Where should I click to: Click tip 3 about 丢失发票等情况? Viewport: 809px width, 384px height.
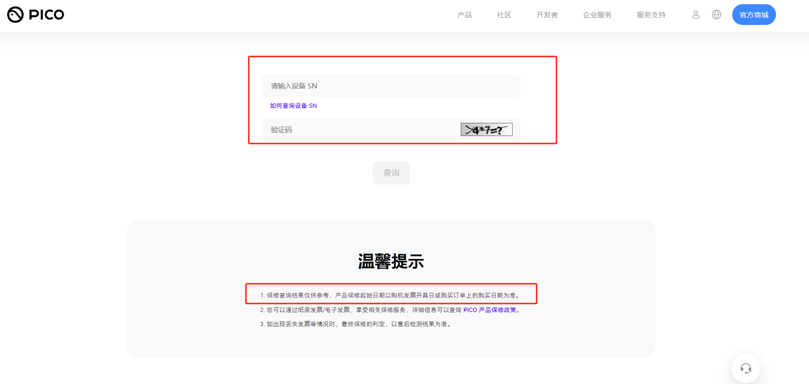pyautogui.click(x=356, y=324)
